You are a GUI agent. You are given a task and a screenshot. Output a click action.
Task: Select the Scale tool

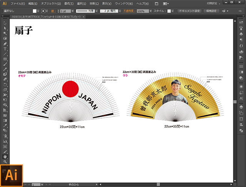5,90
